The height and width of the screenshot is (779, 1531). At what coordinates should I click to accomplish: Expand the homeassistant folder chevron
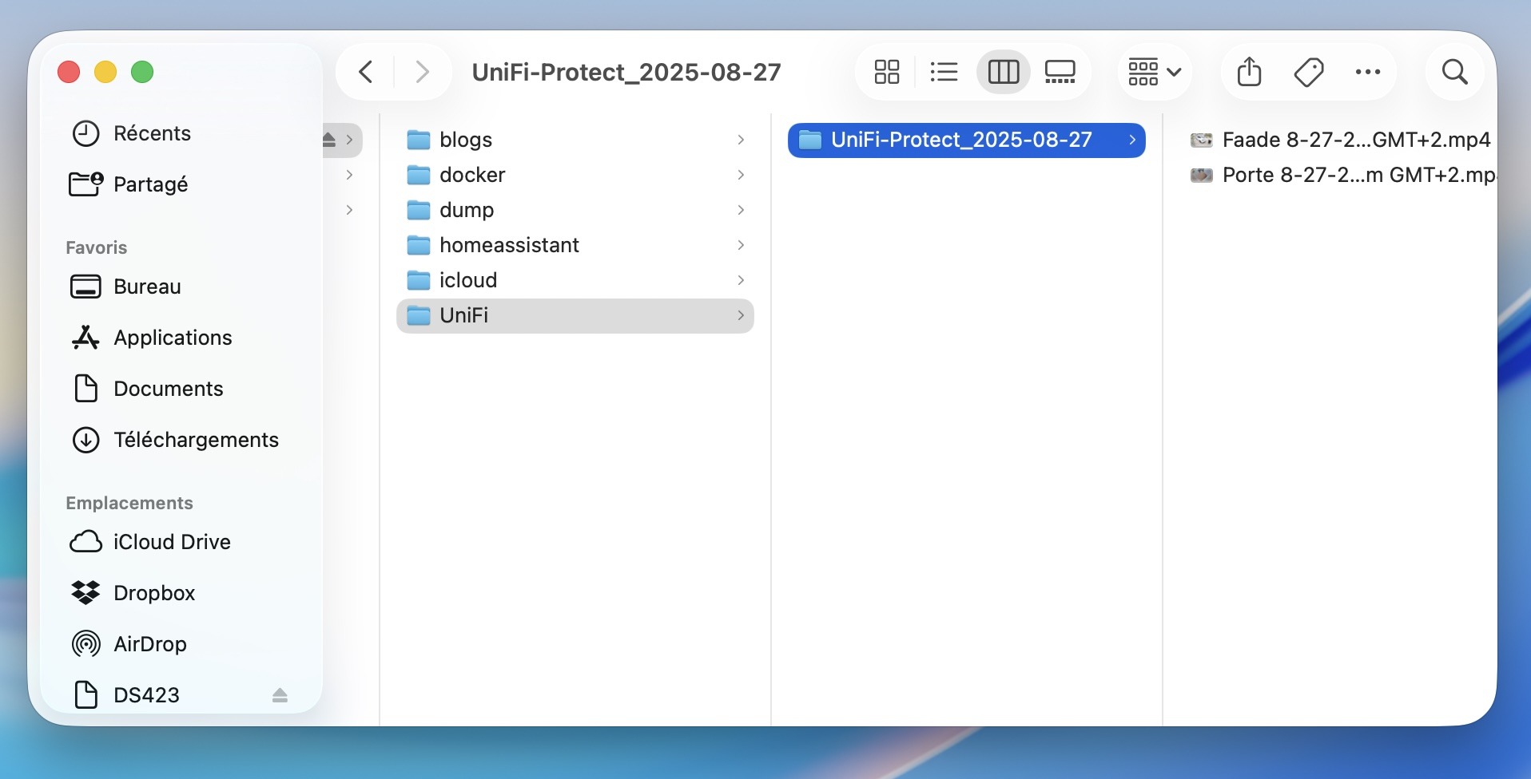pyautogui.click(x=741, y=245)
